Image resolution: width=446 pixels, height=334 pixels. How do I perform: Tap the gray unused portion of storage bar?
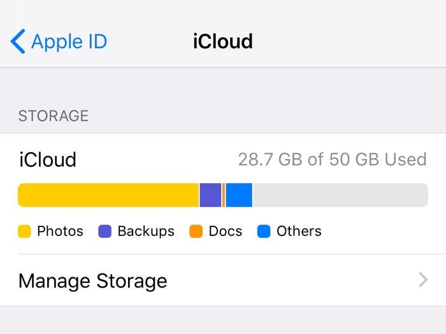tap(340, 195)
